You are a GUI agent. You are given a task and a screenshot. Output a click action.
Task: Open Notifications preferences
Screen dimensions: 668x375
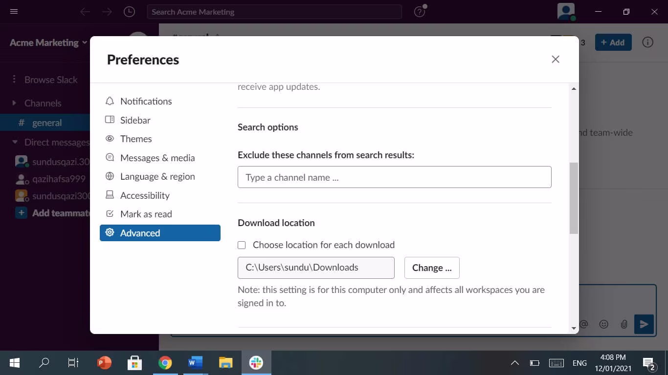[160, 101]
